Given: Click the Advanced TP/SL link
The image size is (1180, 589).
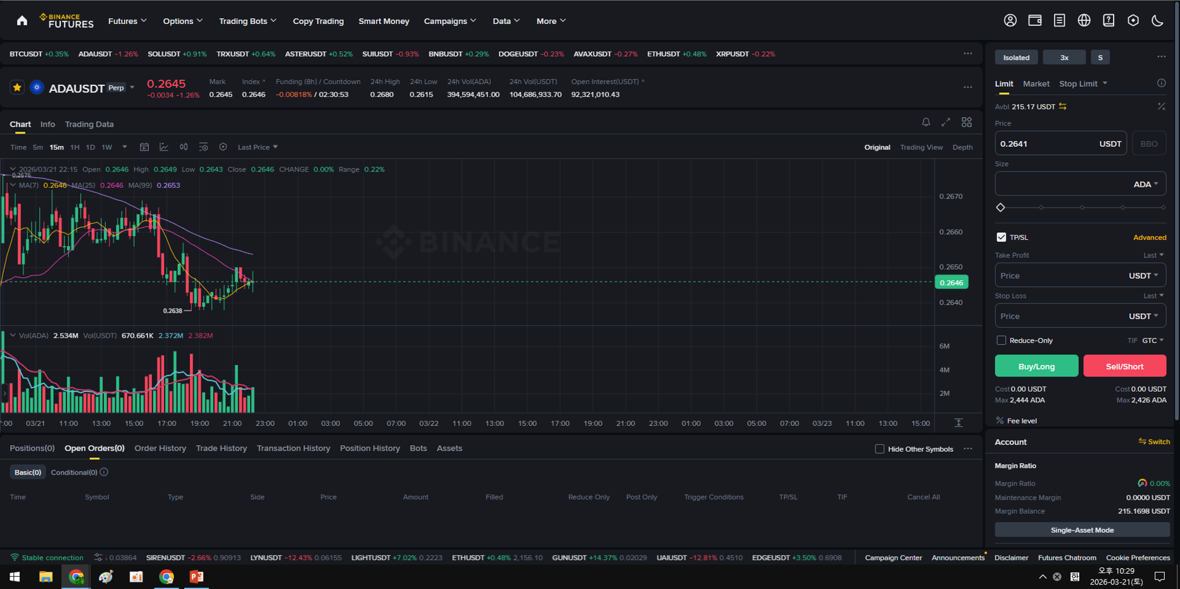Looking at the screenshot, I should tap(1150, 237).
